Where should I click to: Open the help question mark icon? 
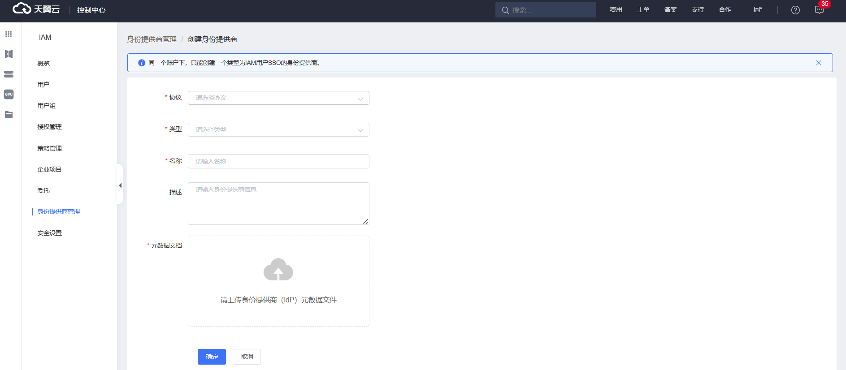(x=795, y=10)
